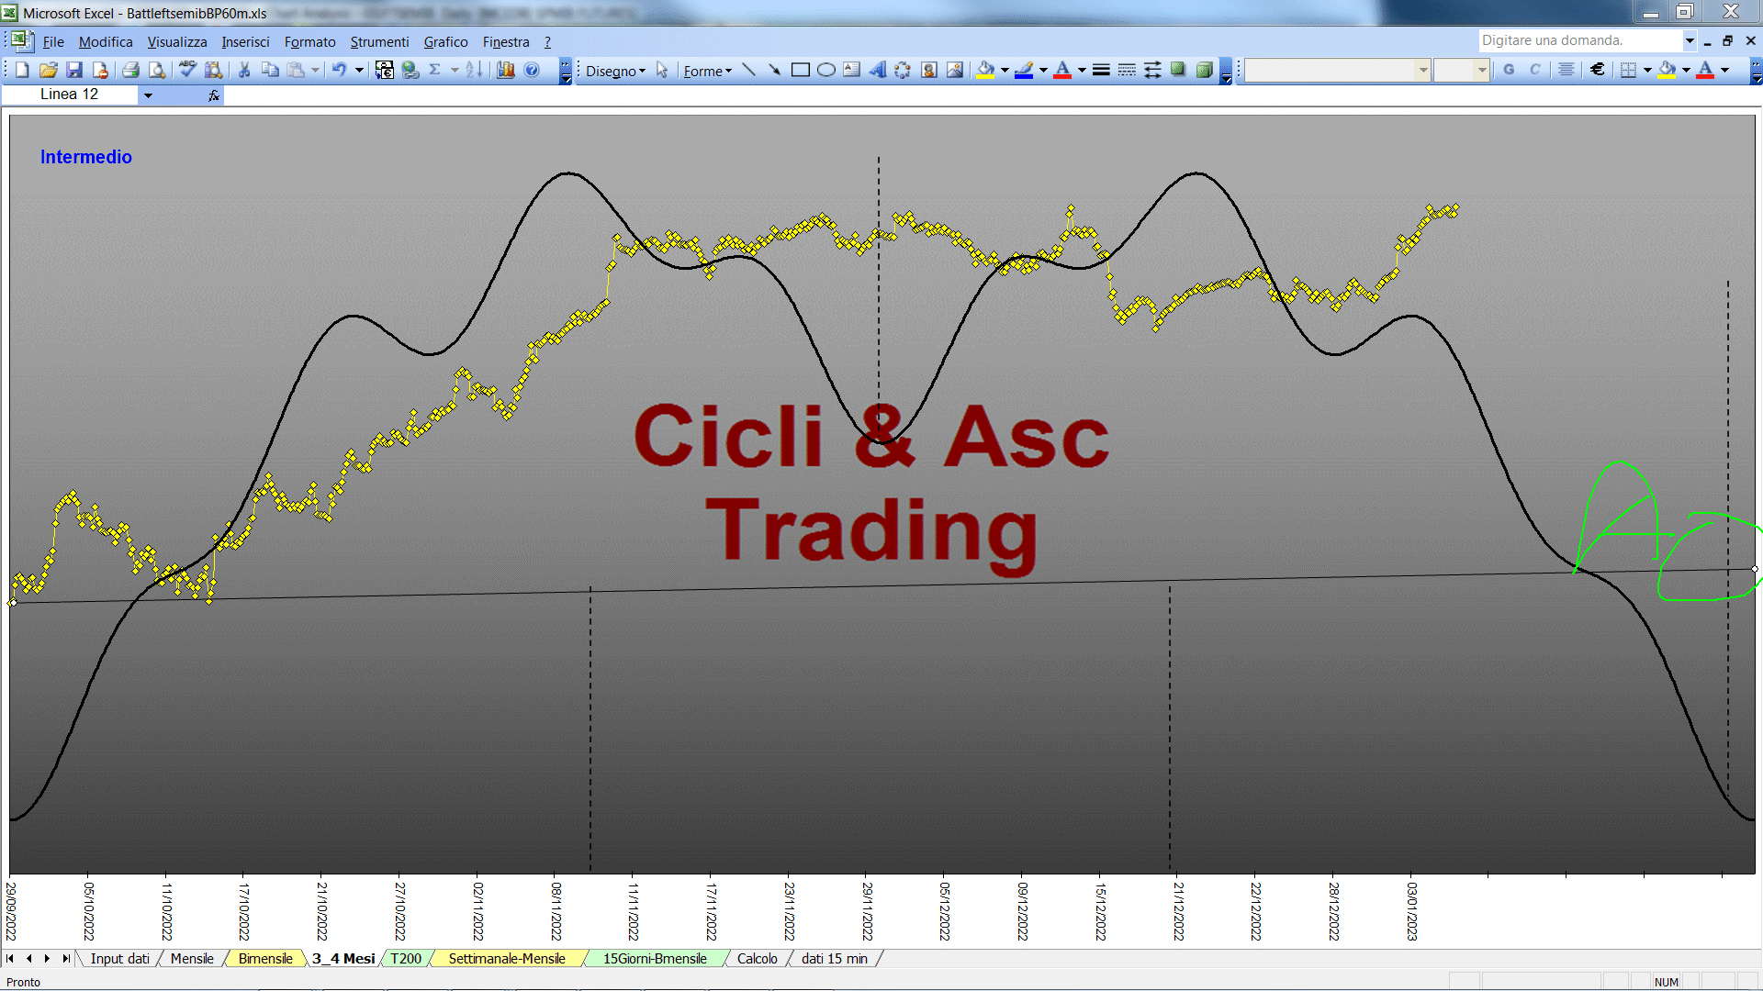
Task: Open the Strumenti menu
Action: pos(379,41)
